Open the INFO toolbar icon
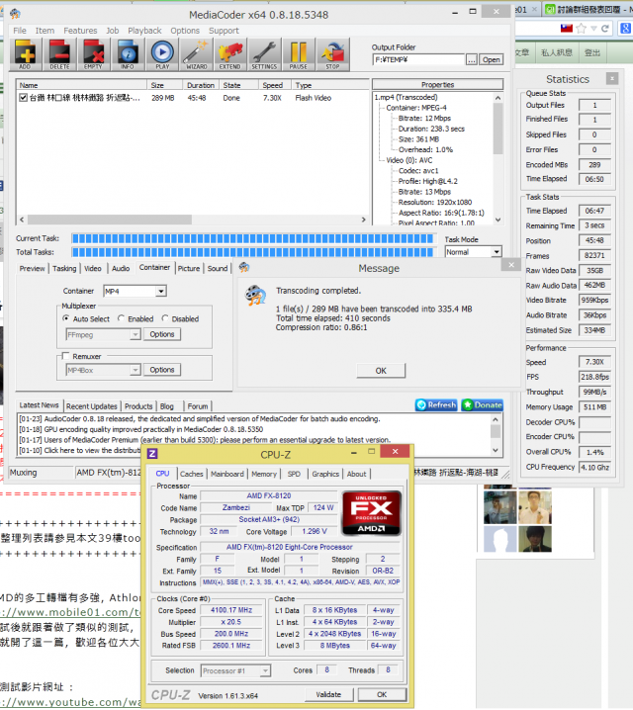The height and width of the screenshot is (710, 633). click(128, 54)
